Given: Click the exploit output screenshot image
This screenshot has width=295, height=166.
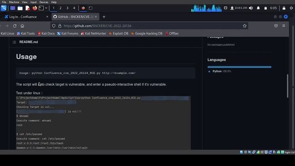Looking at the screenshot, I should click(103, 123).
